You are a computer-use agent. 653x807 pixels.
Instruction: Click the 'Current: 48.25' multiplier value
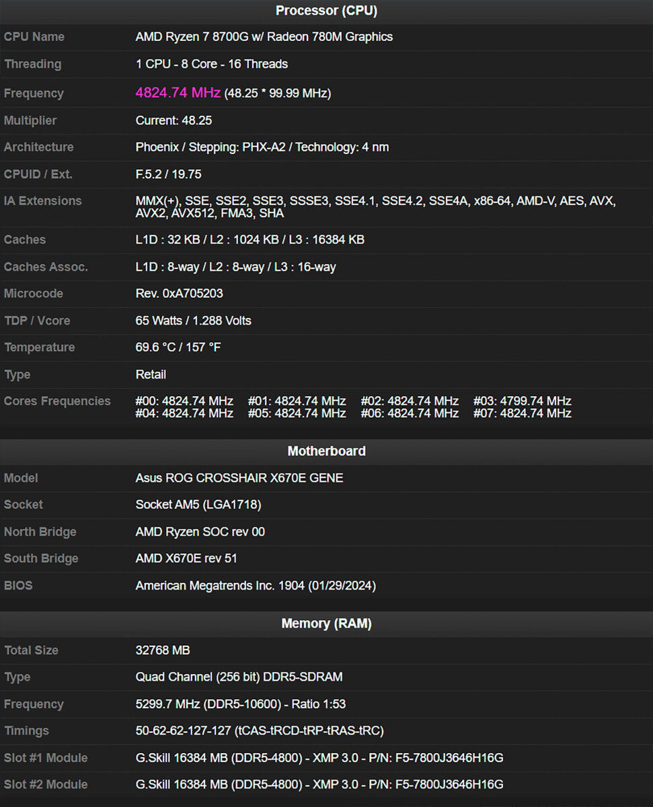pos(174,120)
